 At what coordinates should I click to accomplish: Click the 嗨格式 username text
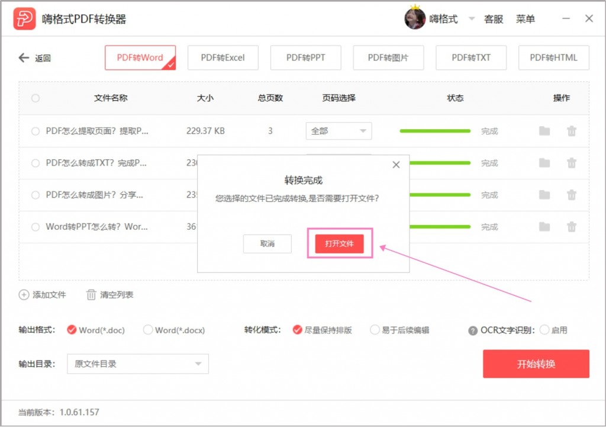pos(444,19)
